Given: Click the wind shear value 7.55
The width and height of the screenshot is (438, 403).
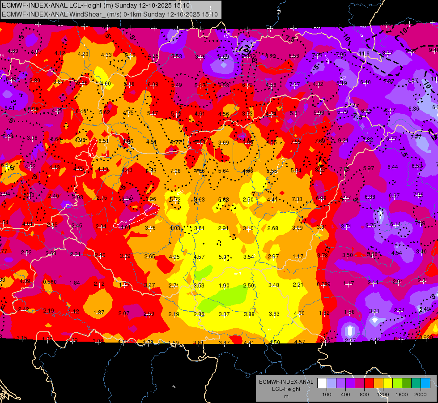Looking at the screenshot, I should 296,142.
